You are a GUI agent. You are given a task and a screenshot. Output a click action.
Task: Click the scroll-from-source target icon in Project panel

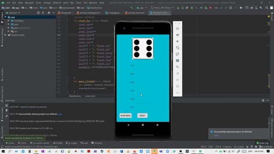tap(38, 13)
